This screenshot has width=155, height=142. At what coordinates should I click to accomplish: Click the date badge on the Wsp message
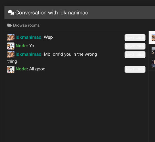click(135, 37)
